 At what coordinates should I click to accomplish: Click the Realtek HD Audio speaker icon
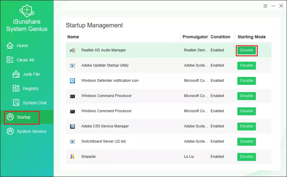73,50
